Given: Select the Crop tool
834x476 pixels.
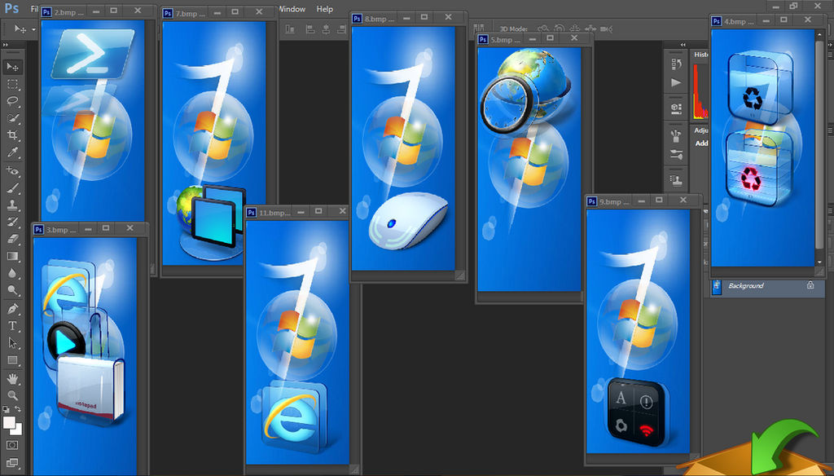Looking at the screenshot, I should tap(13, 135).
